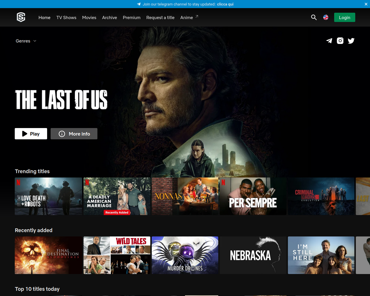
Task: Open the Premium page
Action: [x=132, y=17]
